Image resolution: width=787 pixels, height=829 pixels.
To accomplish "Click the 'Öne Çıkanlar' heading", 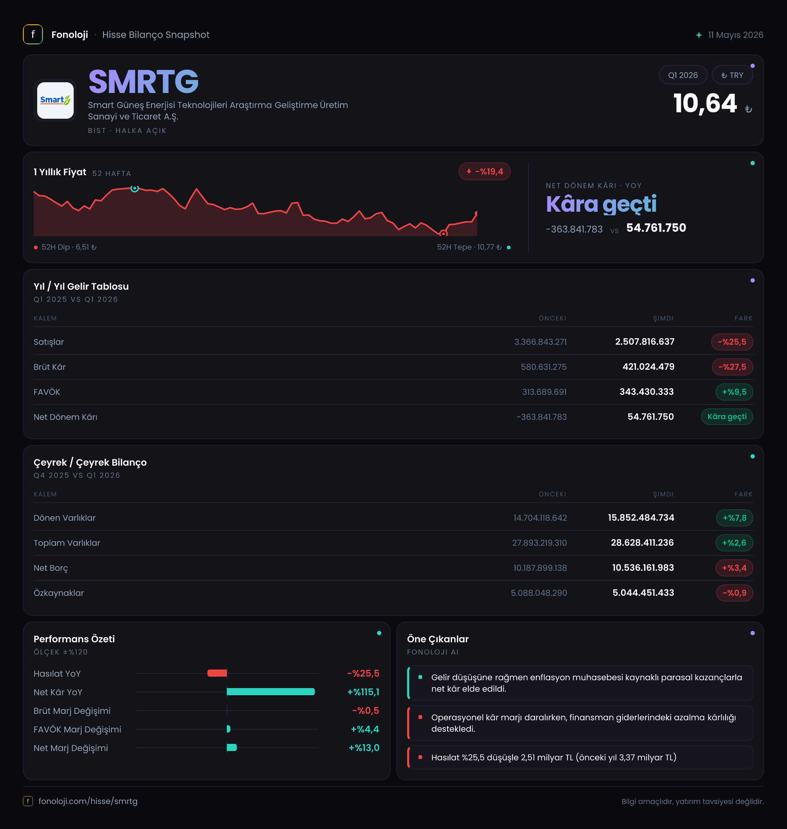I will point(438,639).
